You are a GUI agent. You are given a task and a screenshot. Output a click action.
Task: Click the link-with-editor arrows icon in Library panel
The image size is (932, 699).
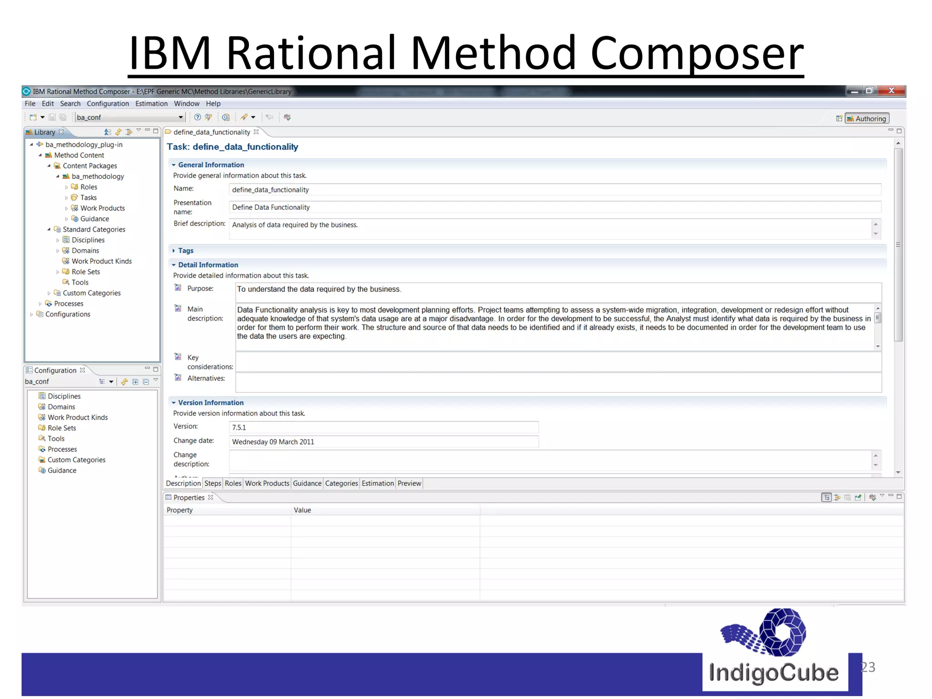tap(118, 132)
